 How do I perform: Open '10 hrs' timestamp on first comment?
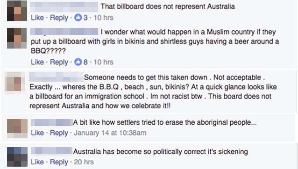(103, 18)
